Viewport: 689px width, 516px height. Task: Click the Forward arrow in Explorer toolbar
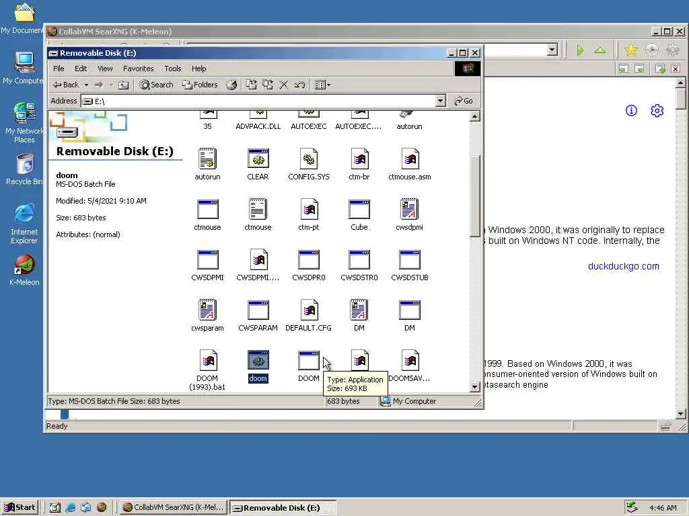[x=99, y=85]
